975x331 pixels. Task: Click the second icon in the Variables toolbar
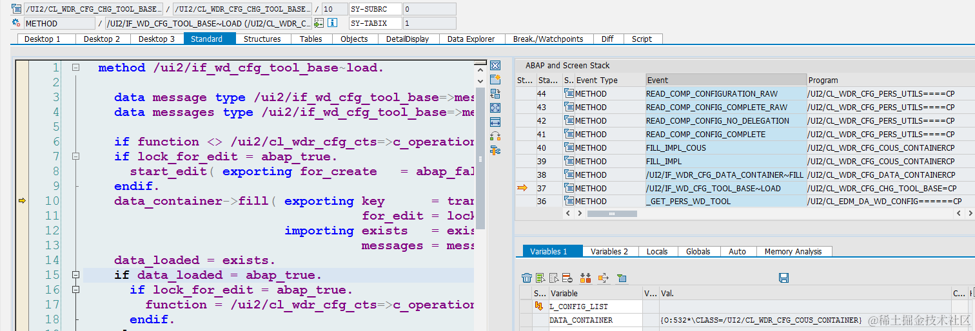(x=540, y=278)
